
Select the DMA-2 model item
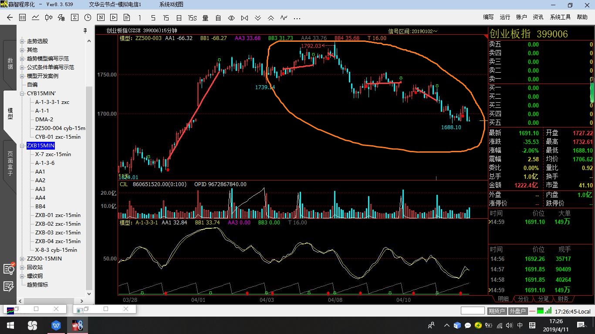pos(44,120)
